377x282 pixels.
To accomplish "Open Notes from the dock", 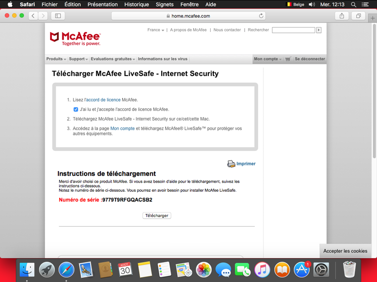I will click(x=145, y=270).
